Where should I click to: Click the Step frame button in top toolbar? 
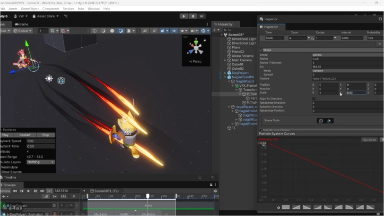(201, 16)
